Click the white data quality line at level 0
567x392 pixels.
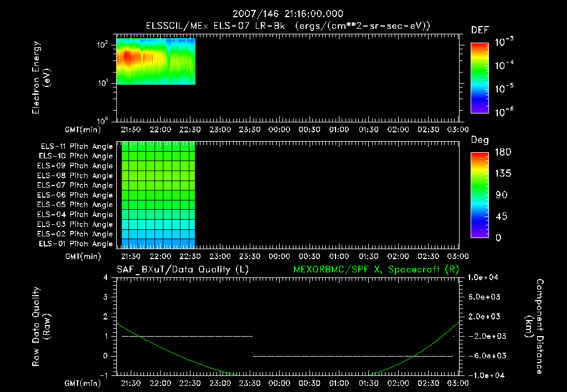353,356
